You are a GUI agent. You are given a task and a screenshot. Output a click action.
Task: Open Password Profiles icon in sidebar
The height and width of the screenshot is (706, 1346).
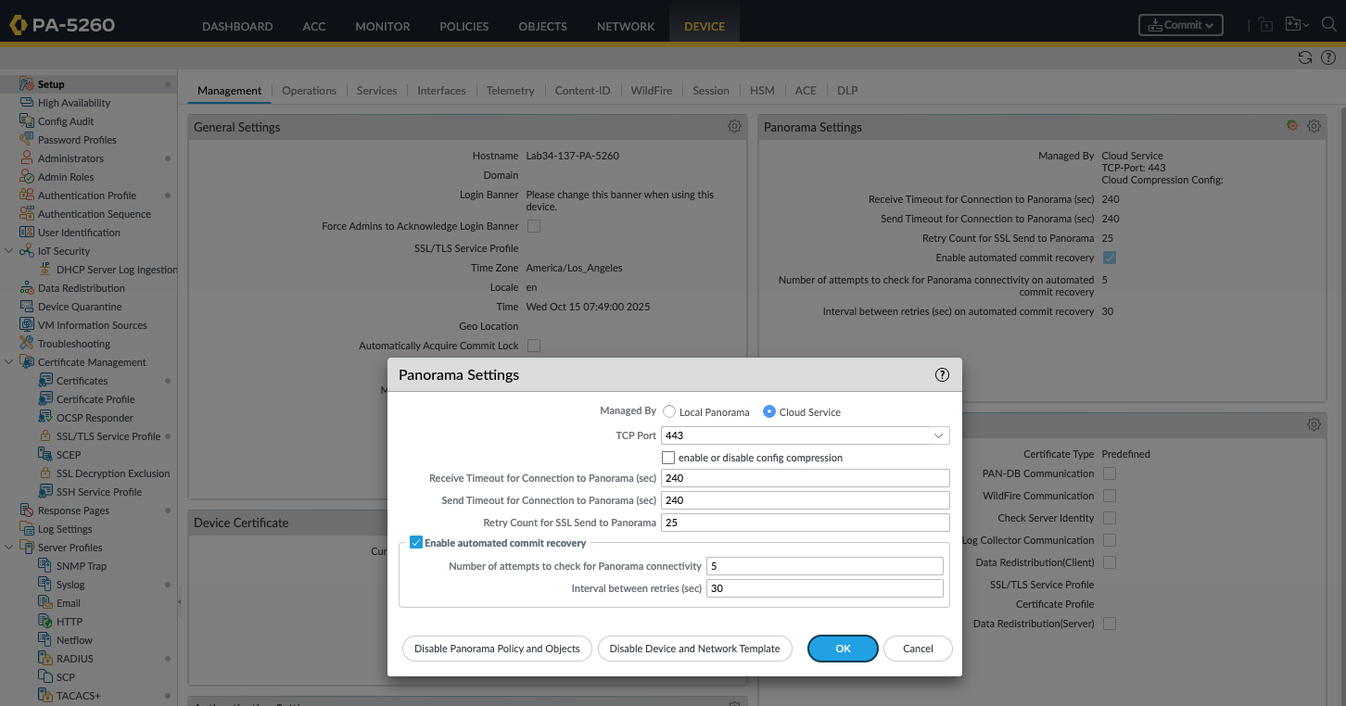click(27, 140)
